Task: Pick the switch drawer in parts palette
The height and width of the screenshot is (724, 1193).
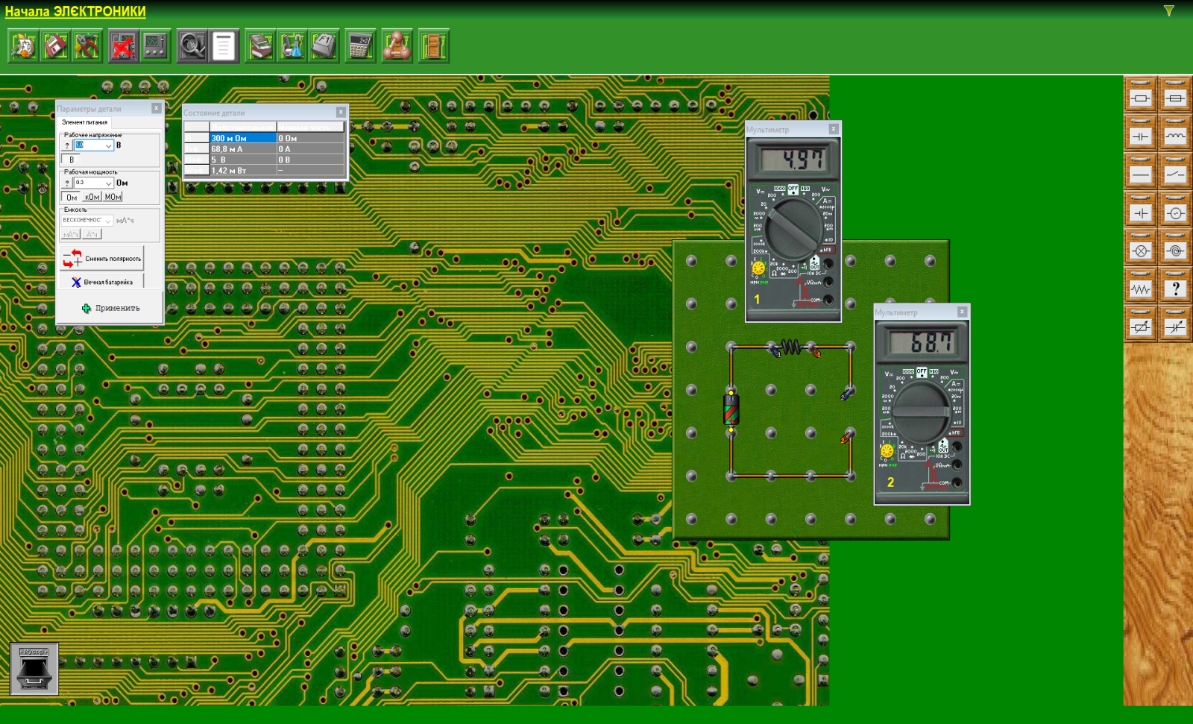Action: click(x=1175, y=171)
